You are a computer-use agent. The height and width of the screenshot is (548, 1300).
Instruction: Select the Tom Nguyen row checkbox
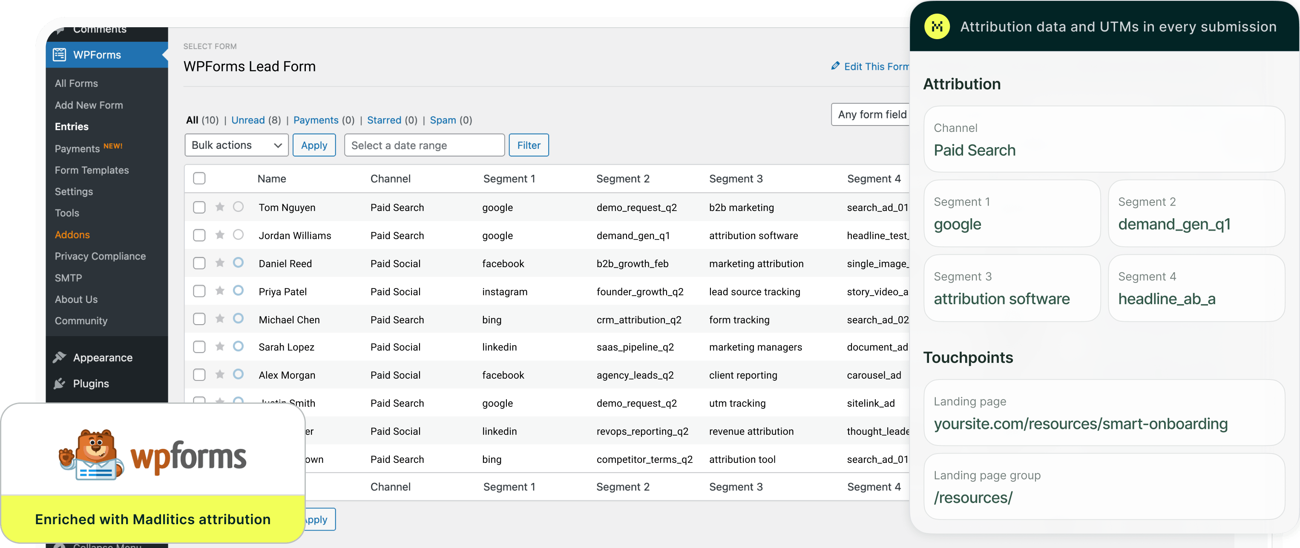pos(199,207)
